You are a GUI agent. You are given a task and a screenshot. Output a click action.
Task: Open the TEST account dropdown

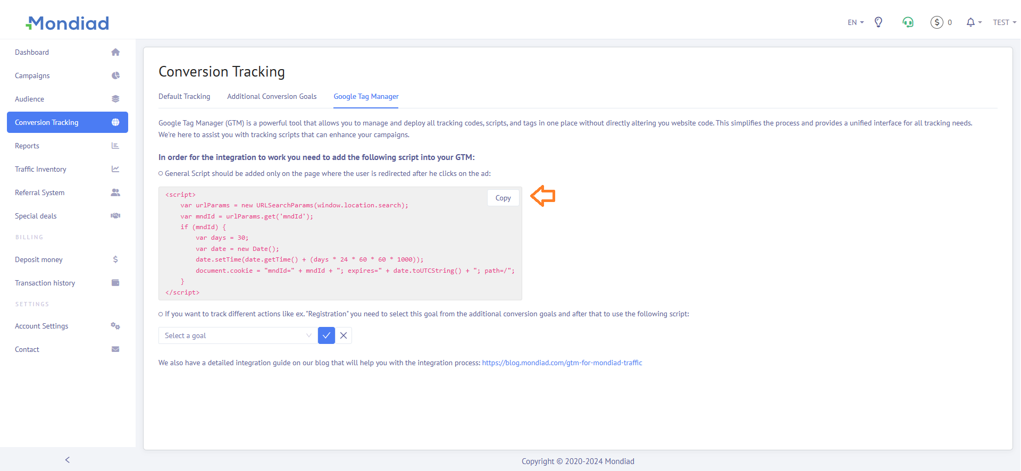(1004, 22)
